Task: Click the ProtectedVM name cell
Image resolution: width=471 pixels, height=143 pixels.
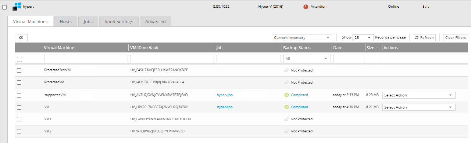Action: [x=54, y=82]
